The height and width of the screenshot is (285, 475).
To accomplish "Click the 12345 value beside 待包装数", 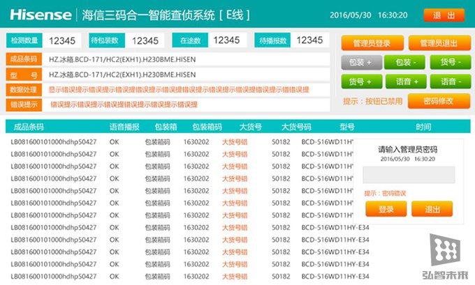I will [145, 40].
